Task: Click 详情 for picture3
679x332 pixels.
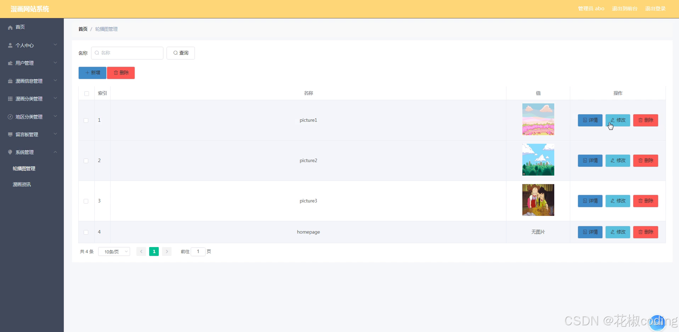Action: [590, 201]
